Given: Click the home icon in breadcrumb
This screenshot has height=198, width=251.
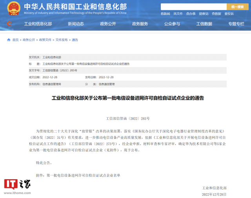Looking at the screenshot, I should click(x=9, y=40).
